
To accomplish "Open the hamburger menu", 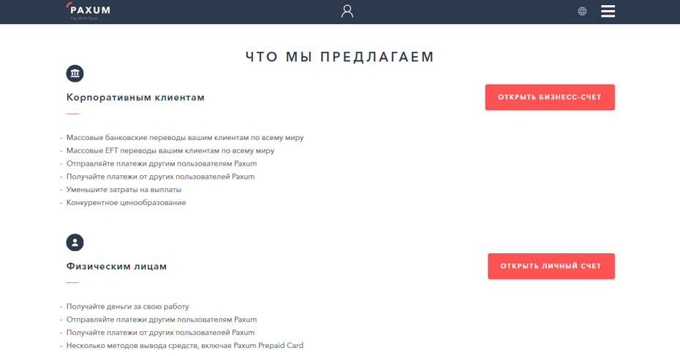I will coord(608,11).
